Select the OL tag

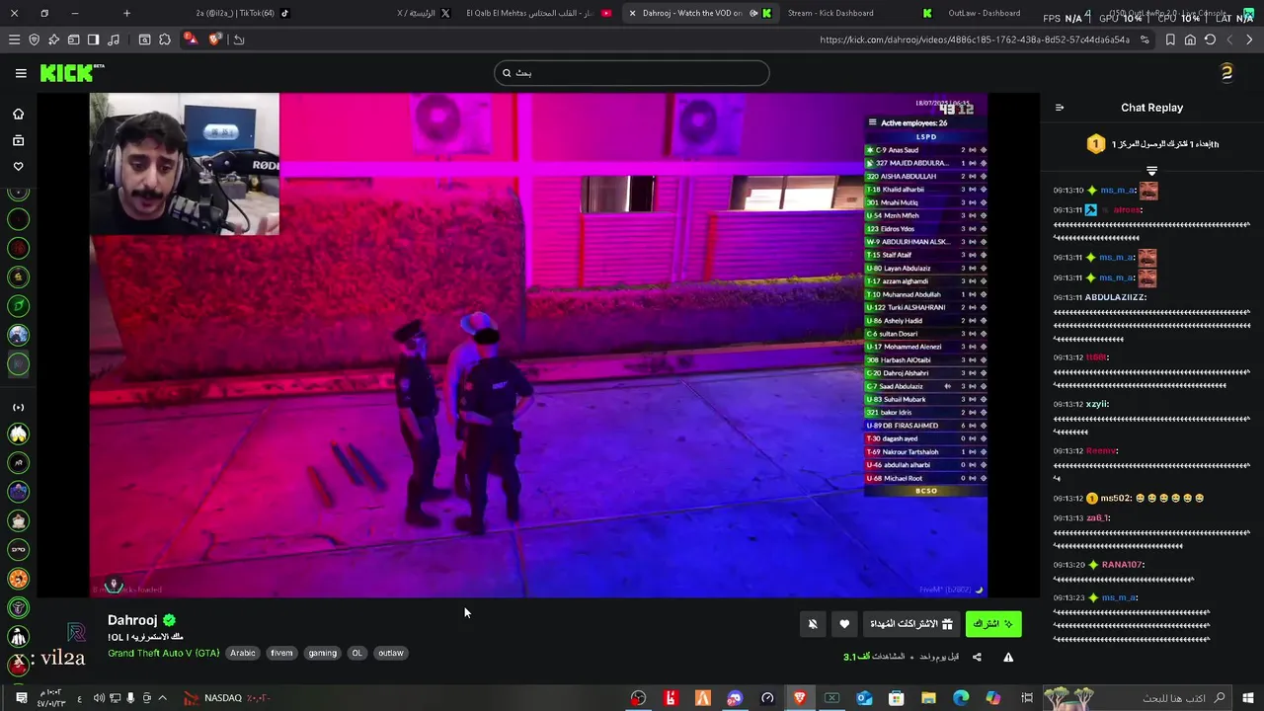[x=357, y=653]
